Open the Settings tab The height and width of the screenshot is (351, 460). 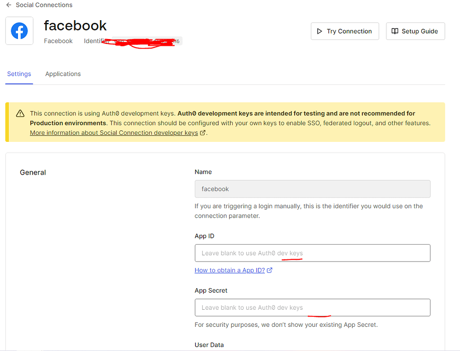click(19, 74)
